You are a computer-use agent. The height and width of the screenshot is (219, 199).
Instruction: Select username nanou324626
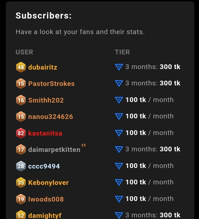pos(51,117)
